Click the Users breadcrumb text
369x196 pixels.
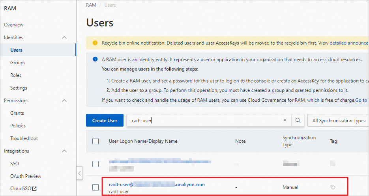[x=110, y=5]
